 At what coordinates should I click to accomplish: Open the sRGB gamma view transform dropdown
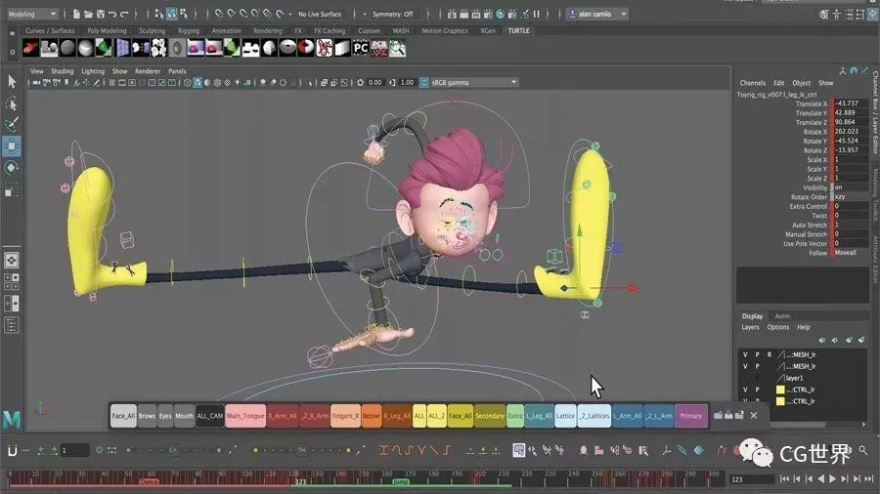coord(473,82)
